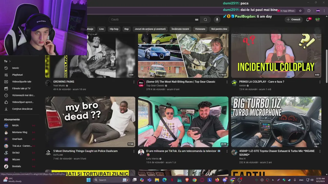Viewport: 328px width, 184px height.
Task: Select the Vizionate filter chip
Action: click(x=200, y=29)
